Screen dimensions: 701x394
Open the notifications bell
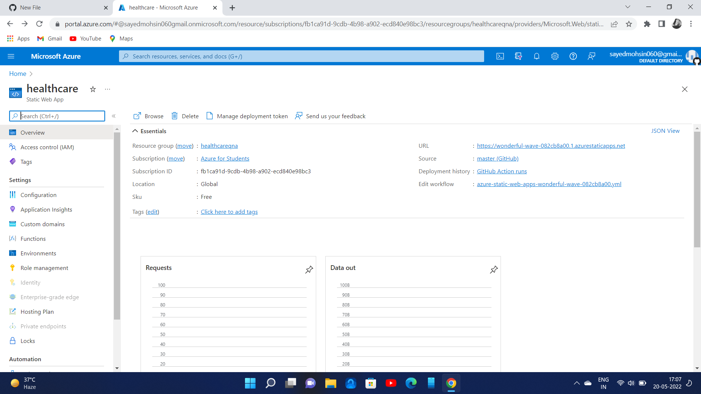pos(536,56)
